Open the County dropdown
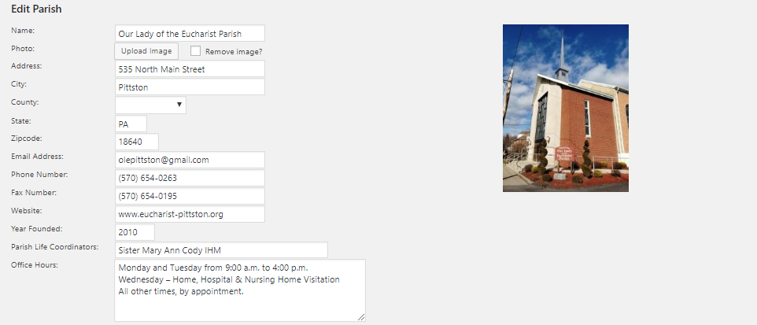 click(150, 105)
